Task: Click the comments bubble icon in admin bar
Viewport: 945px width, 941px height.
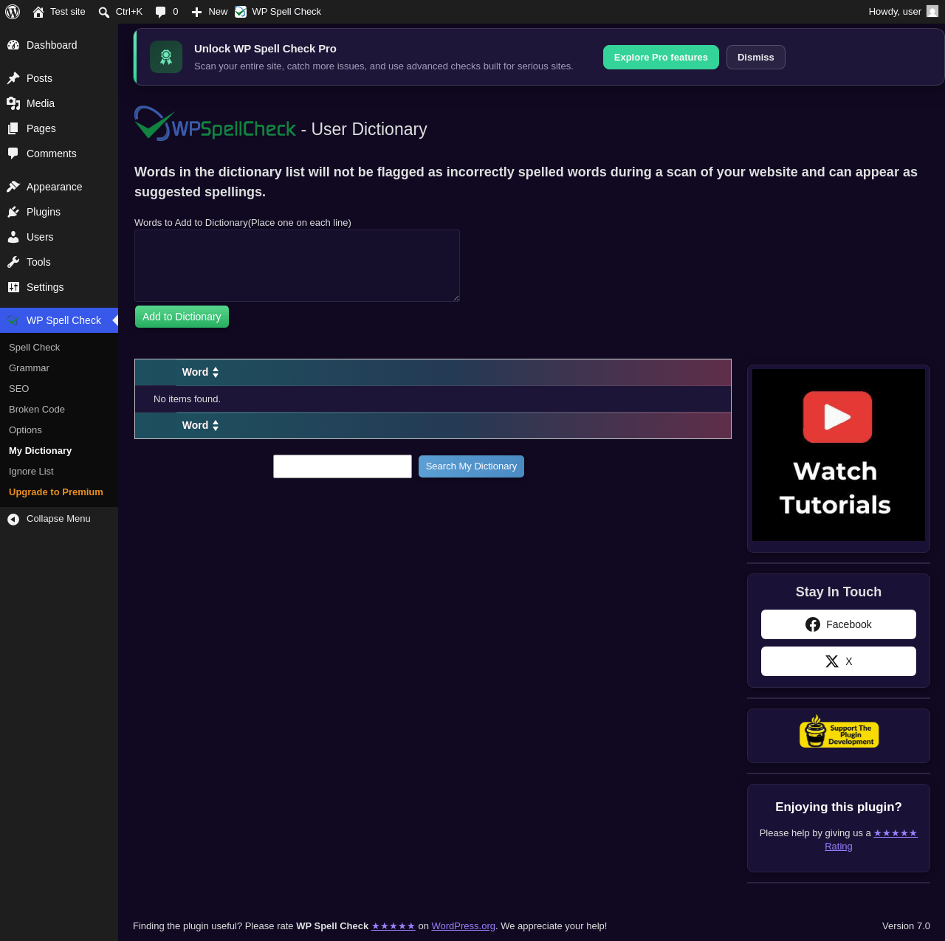Action: click(160, 12)
